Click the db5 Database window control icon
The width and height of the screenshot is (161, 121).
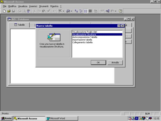pos(9,19)
